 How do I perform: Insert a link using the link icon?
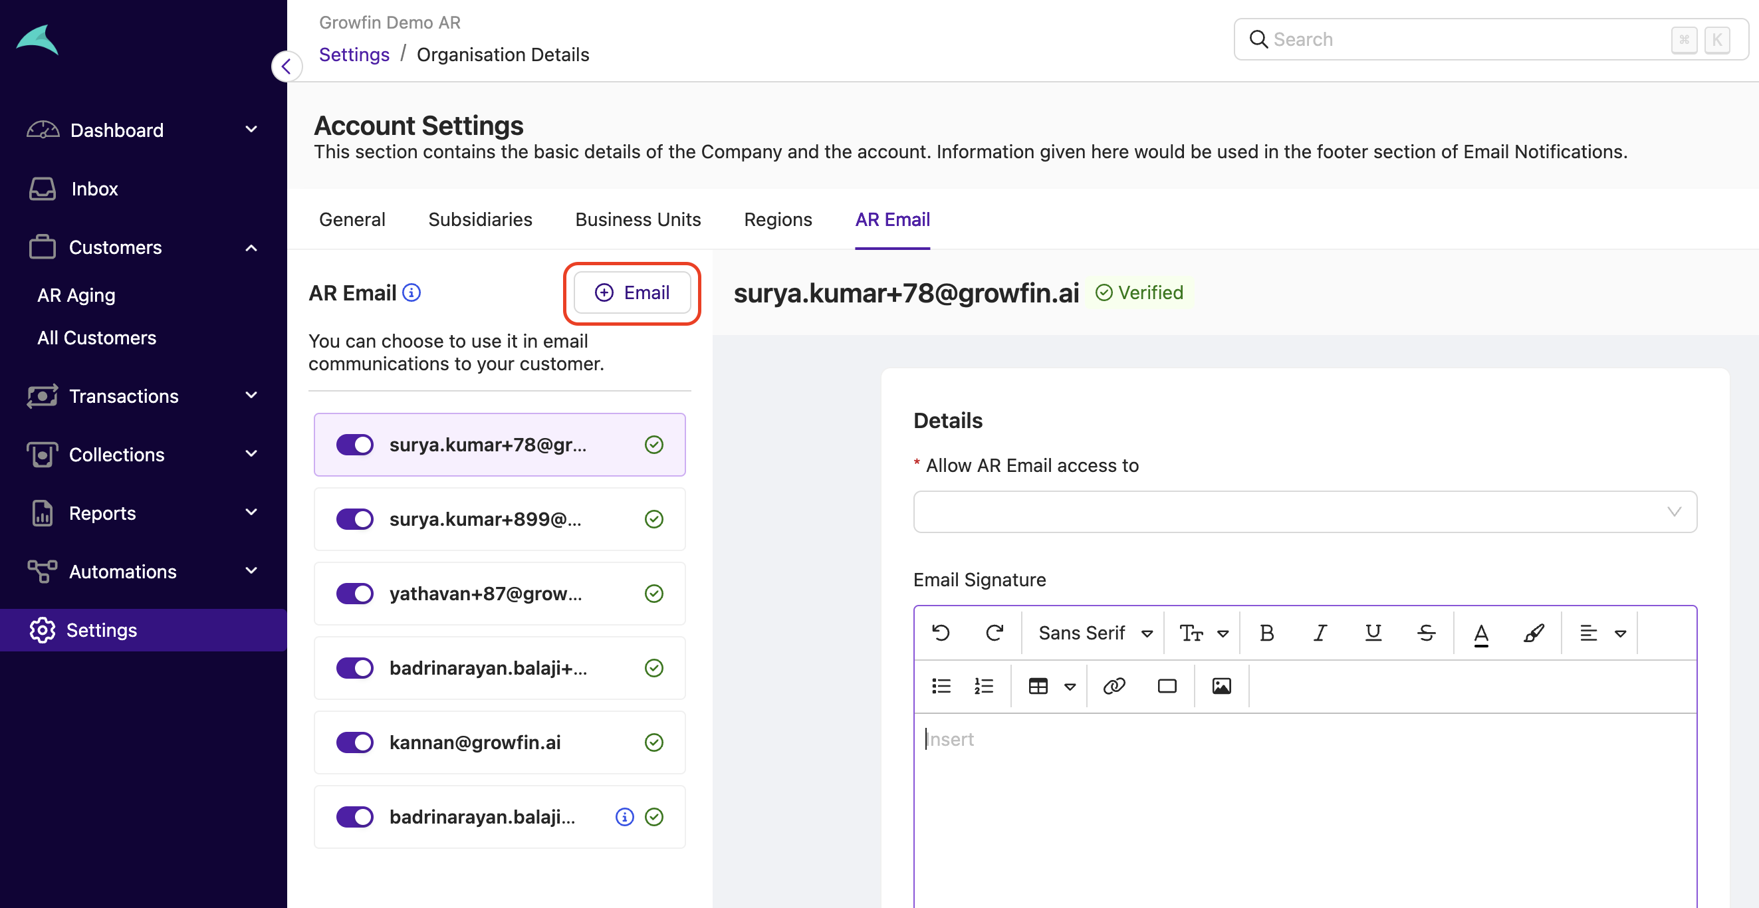(x=1114, y=686)
